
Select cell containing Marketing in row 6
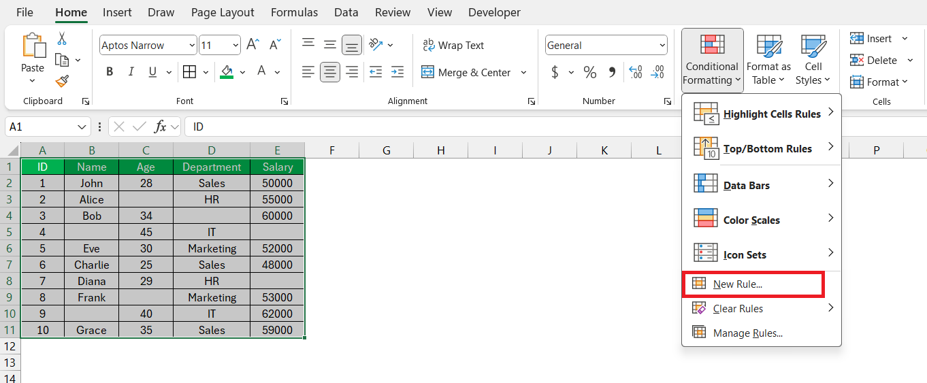(x=212, y=248)
